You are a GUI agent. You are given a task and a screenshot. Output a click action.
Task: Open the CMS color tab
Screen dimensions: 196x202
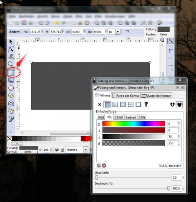tap(142, 117)
